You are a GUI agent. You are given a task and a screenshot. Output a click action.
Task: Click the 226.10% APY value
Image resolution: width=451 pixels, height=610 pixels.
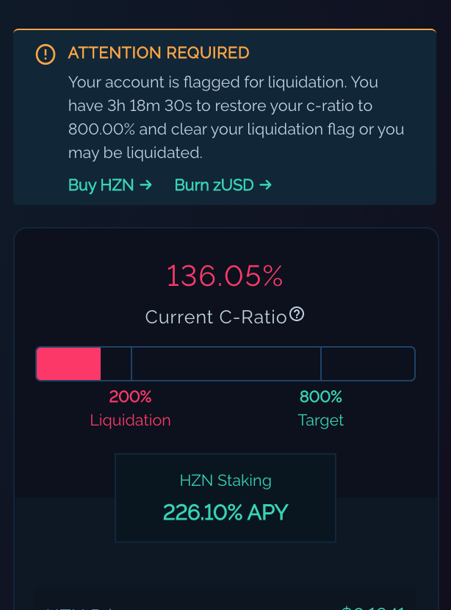pos(225,512)
